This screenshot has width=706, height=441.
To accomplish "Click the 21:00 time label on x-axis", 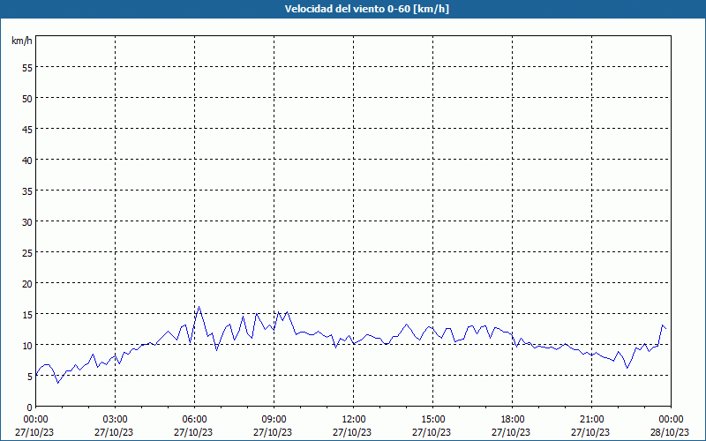I will pos(591,420).
